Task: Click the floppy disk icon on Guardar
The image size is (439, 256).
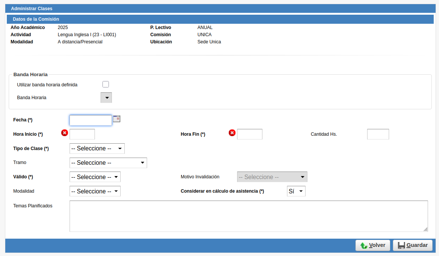Action: pyautogui.click(x=401, y=245)
